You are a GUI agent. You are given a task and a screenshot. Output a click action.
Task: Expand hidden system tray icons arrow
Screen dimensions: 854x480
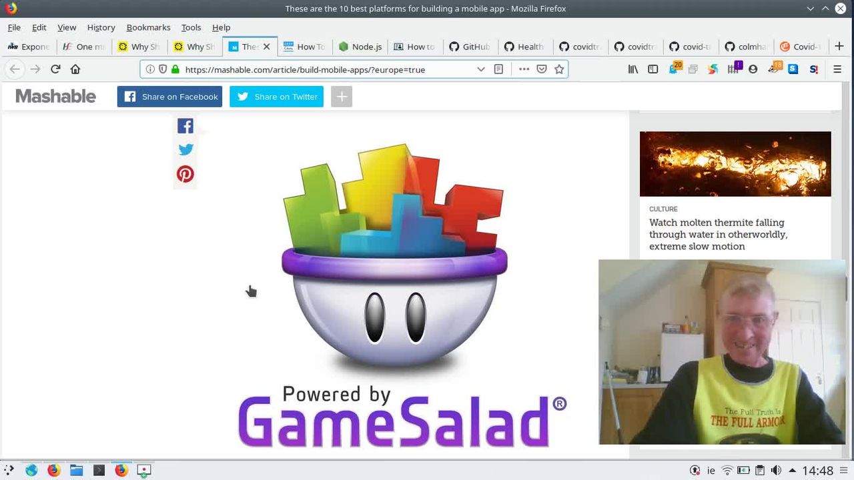pos(792,471)
